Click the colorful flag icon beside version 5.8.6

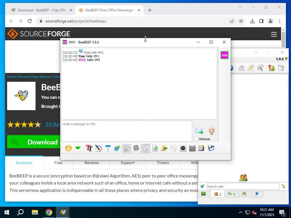click(286, 59)
